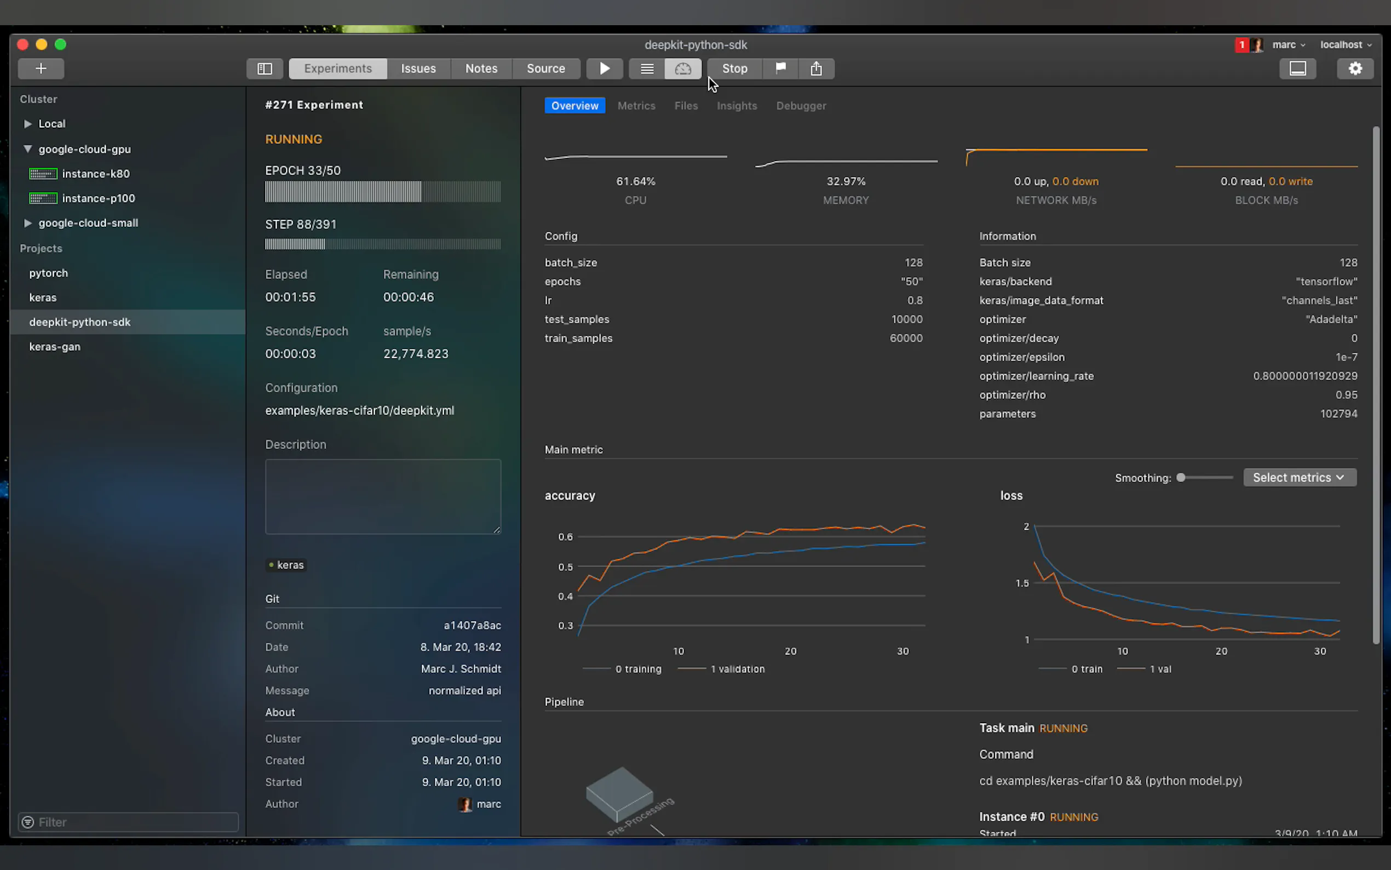Click the flag icon in toolbar
The height and width of the screenshot is (870, 1391).
click(780, 68)
